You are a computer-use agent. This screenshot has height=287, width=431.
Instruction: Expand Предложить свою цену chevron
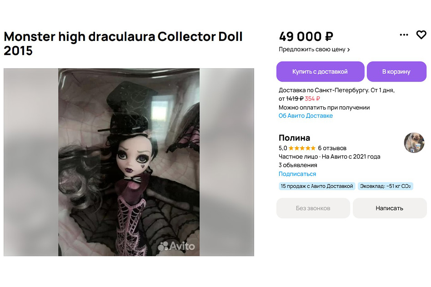[349, 49]
